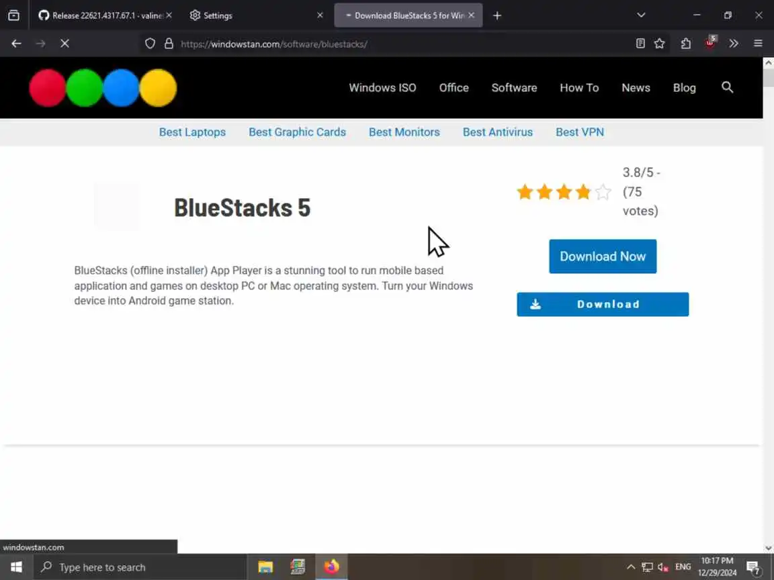This screenshot has width=774, height=580.
Task: Expand the list all tabs chevron
Action: 641,15
